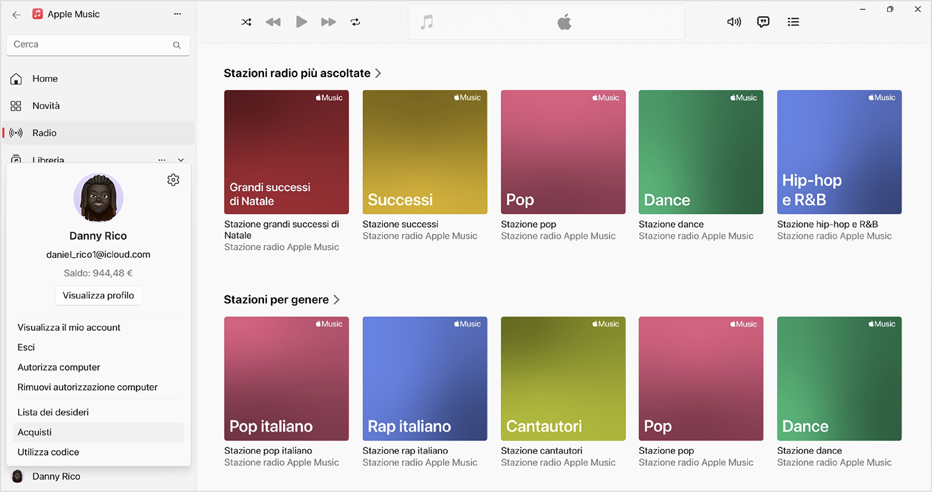This screenshot has height=492, width=932.
Task: Click the Home house icon in sidebar
Action: [x=16, y=79]
